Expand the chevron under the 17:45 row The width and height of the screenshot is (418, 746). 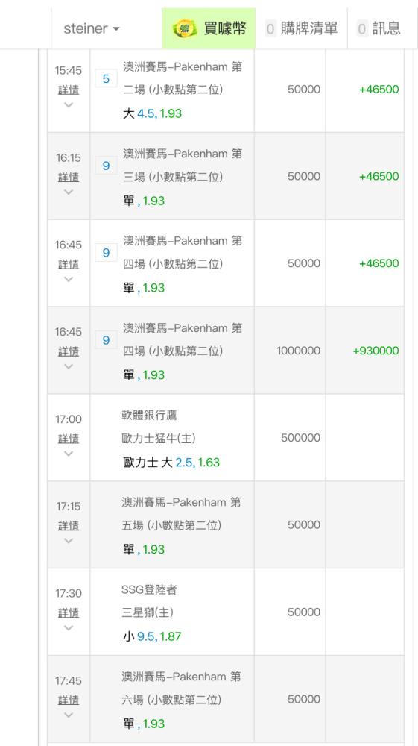pos(69,715)
